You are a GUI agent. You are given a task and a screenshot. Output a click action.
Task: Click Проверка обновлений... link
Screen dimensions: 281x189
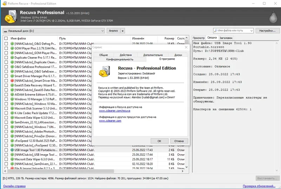click(259, 186)
